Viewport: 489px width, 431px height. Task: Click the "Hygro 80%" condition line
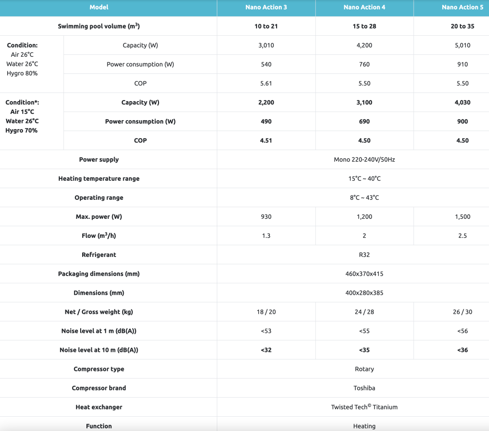pos(22,73)
